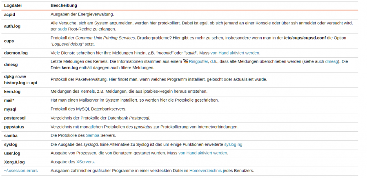Viewport: 367px width, 178px height.
Task: Open the Samba link
Action: (x=92, y=135)
